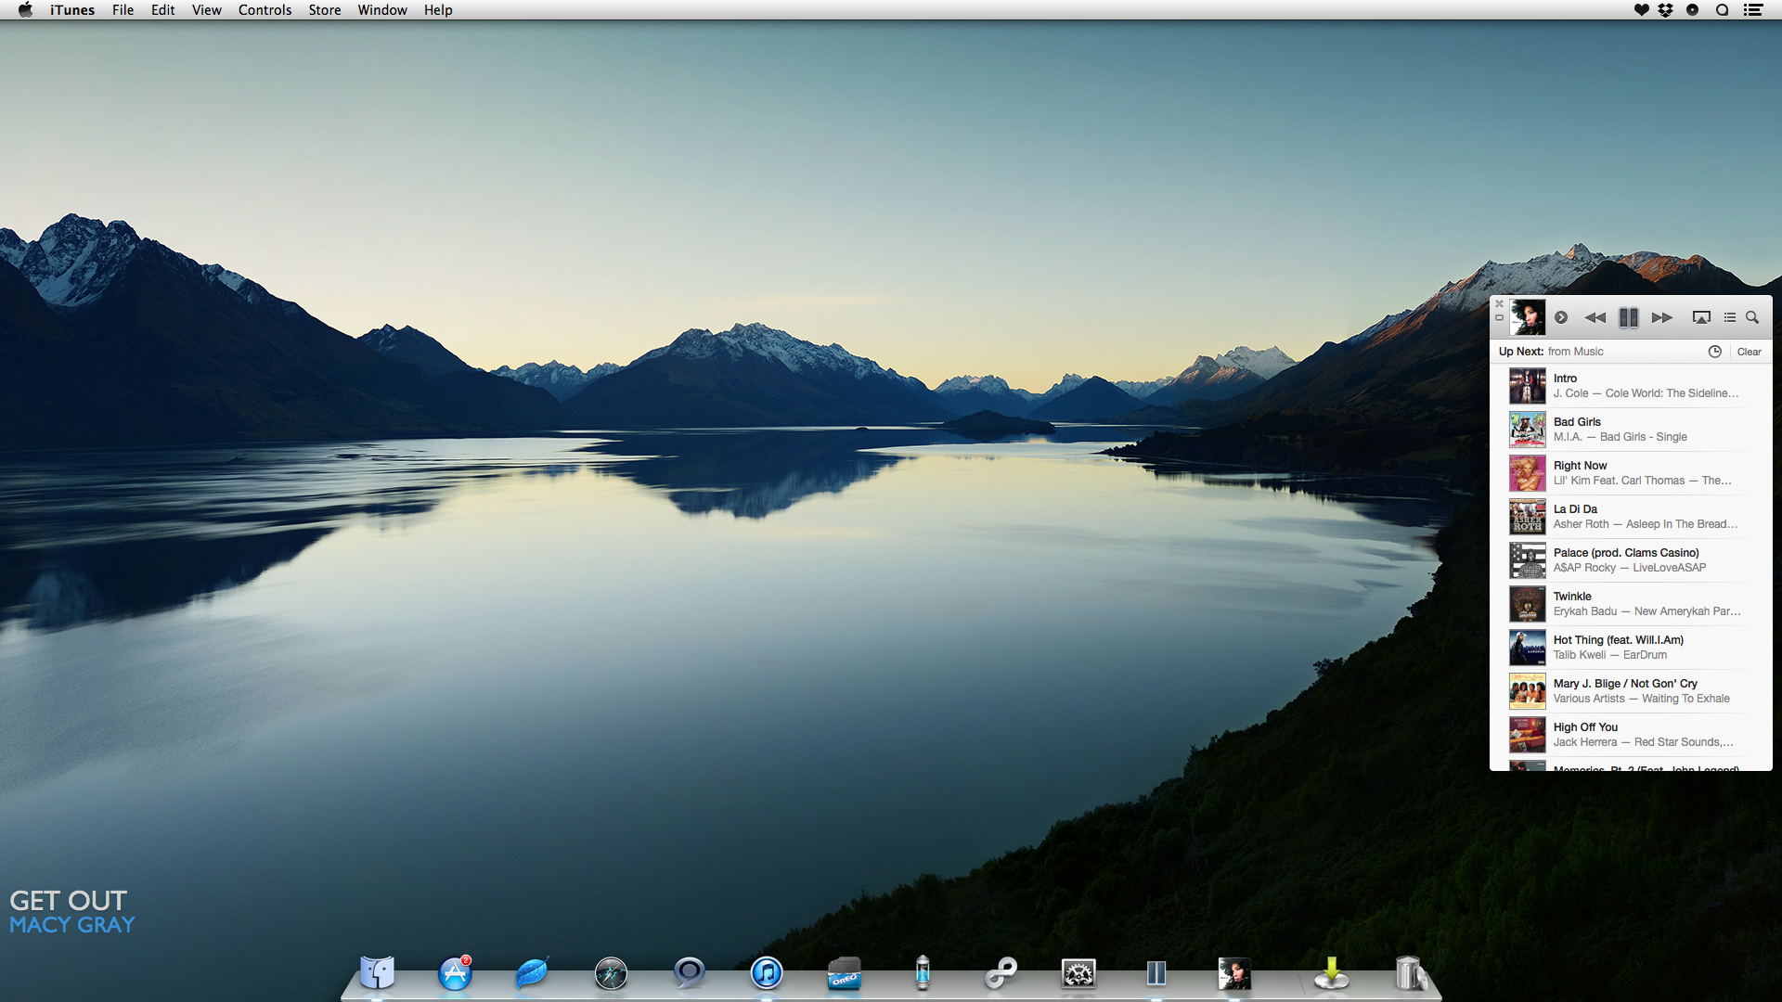
Task: Select 'Bad Girls' by M.I.A. in Up Next
Action: (x=1631, y=430)
